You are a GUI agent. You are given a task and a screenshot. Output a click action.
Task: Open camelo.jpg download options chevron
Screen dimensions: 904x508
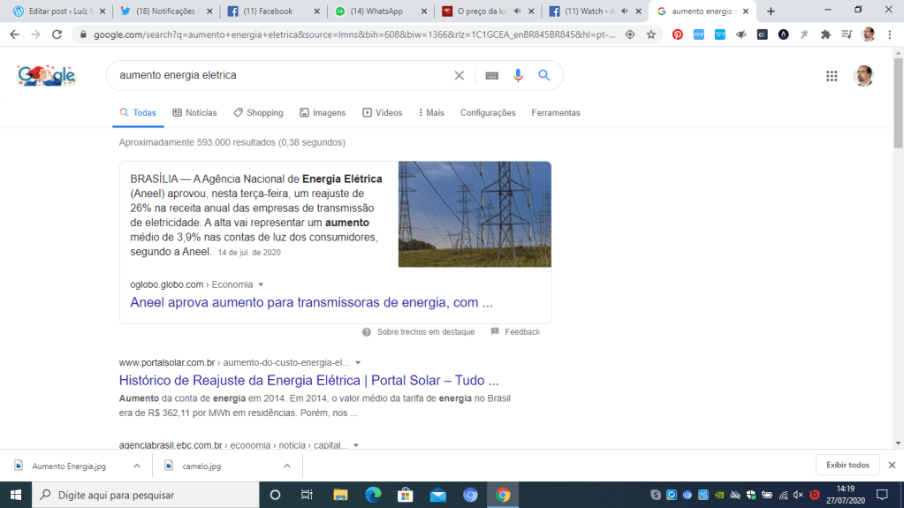pyautogui.click(x=287, y=466)
